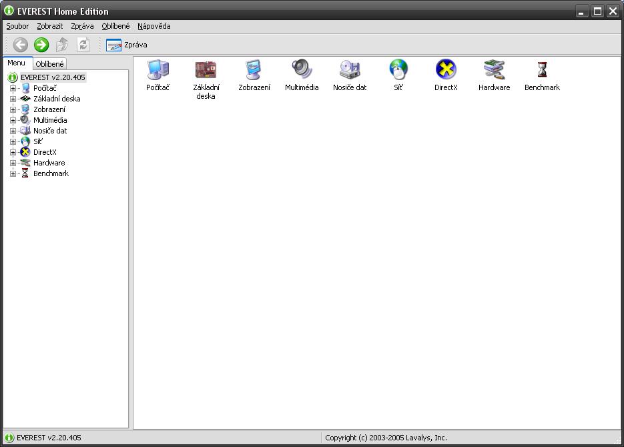Open the Oblíbené menu in menu bar
This screenshot has height=447, width=624.
coord(116,26)
